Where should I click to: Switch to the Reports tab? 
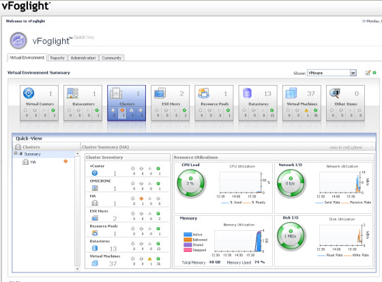[57, 58]
